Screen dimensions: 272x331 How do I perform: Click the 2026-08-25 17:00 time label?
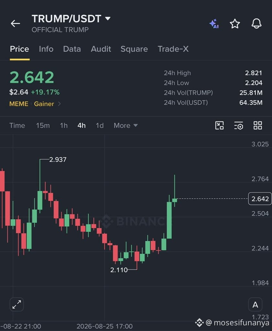pos(105,326)
